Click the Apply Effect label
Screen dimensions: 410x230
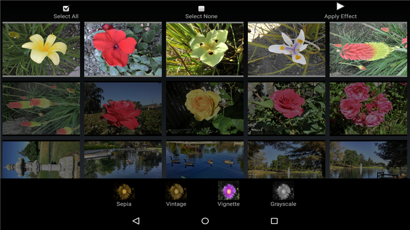tap(340, 16)
